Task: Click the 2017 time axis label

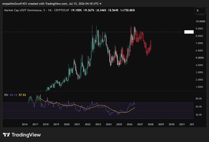Action: coord(35,124)
